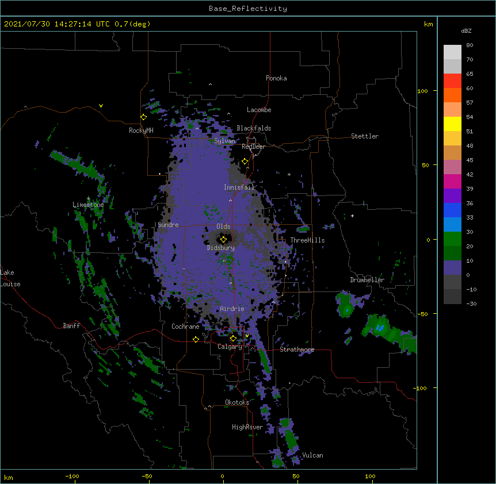Click the yellow radar site marker above Didsbury

coord(223,240)
